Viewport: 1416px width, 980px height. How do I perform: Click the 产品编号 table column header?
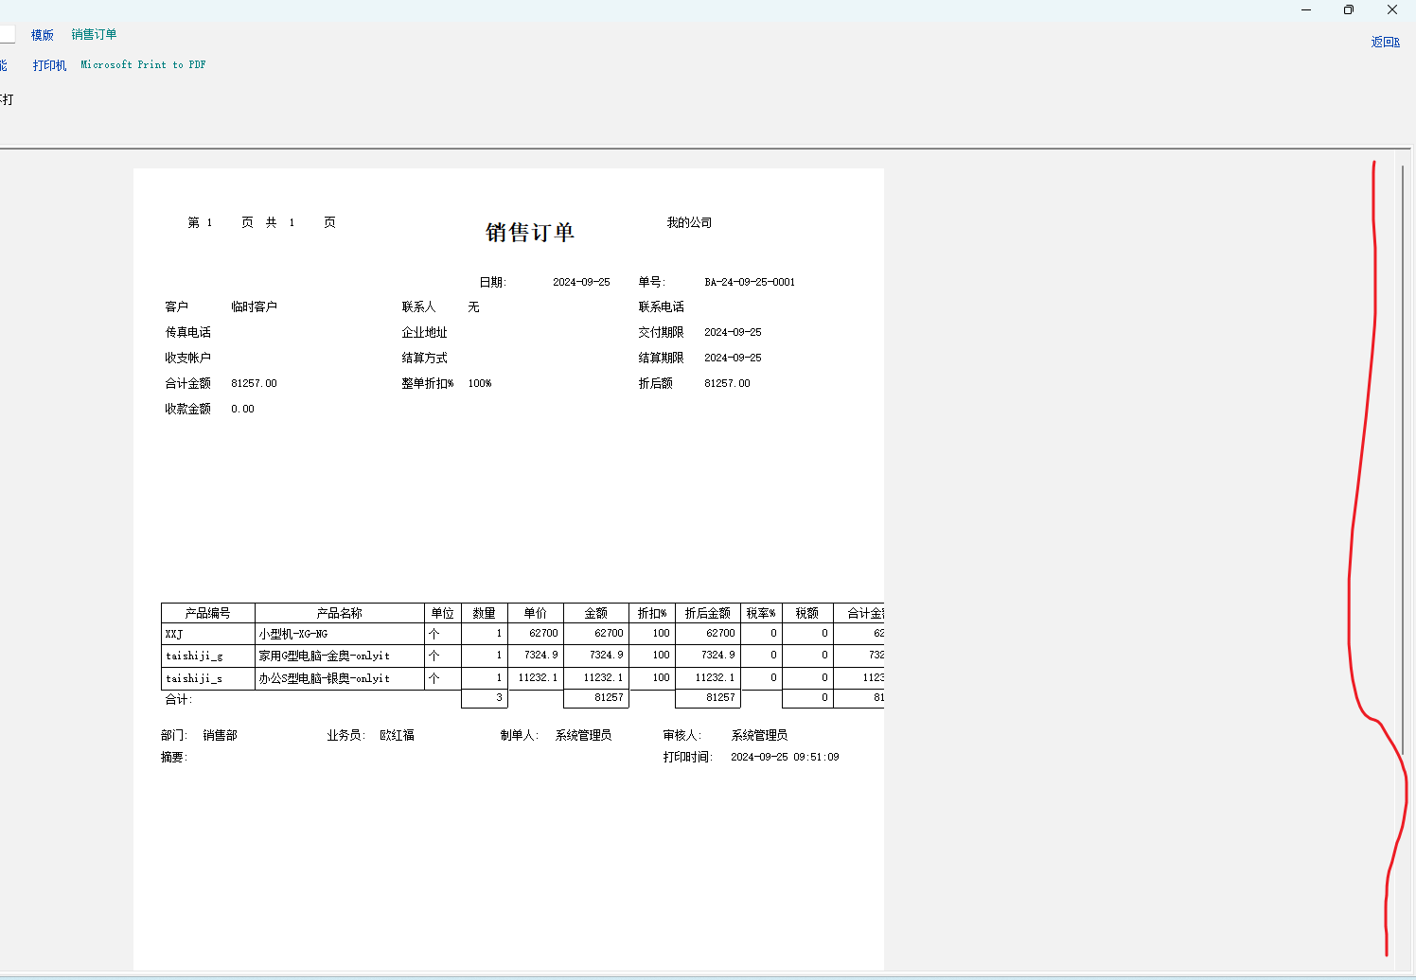[x=207, y=613]
